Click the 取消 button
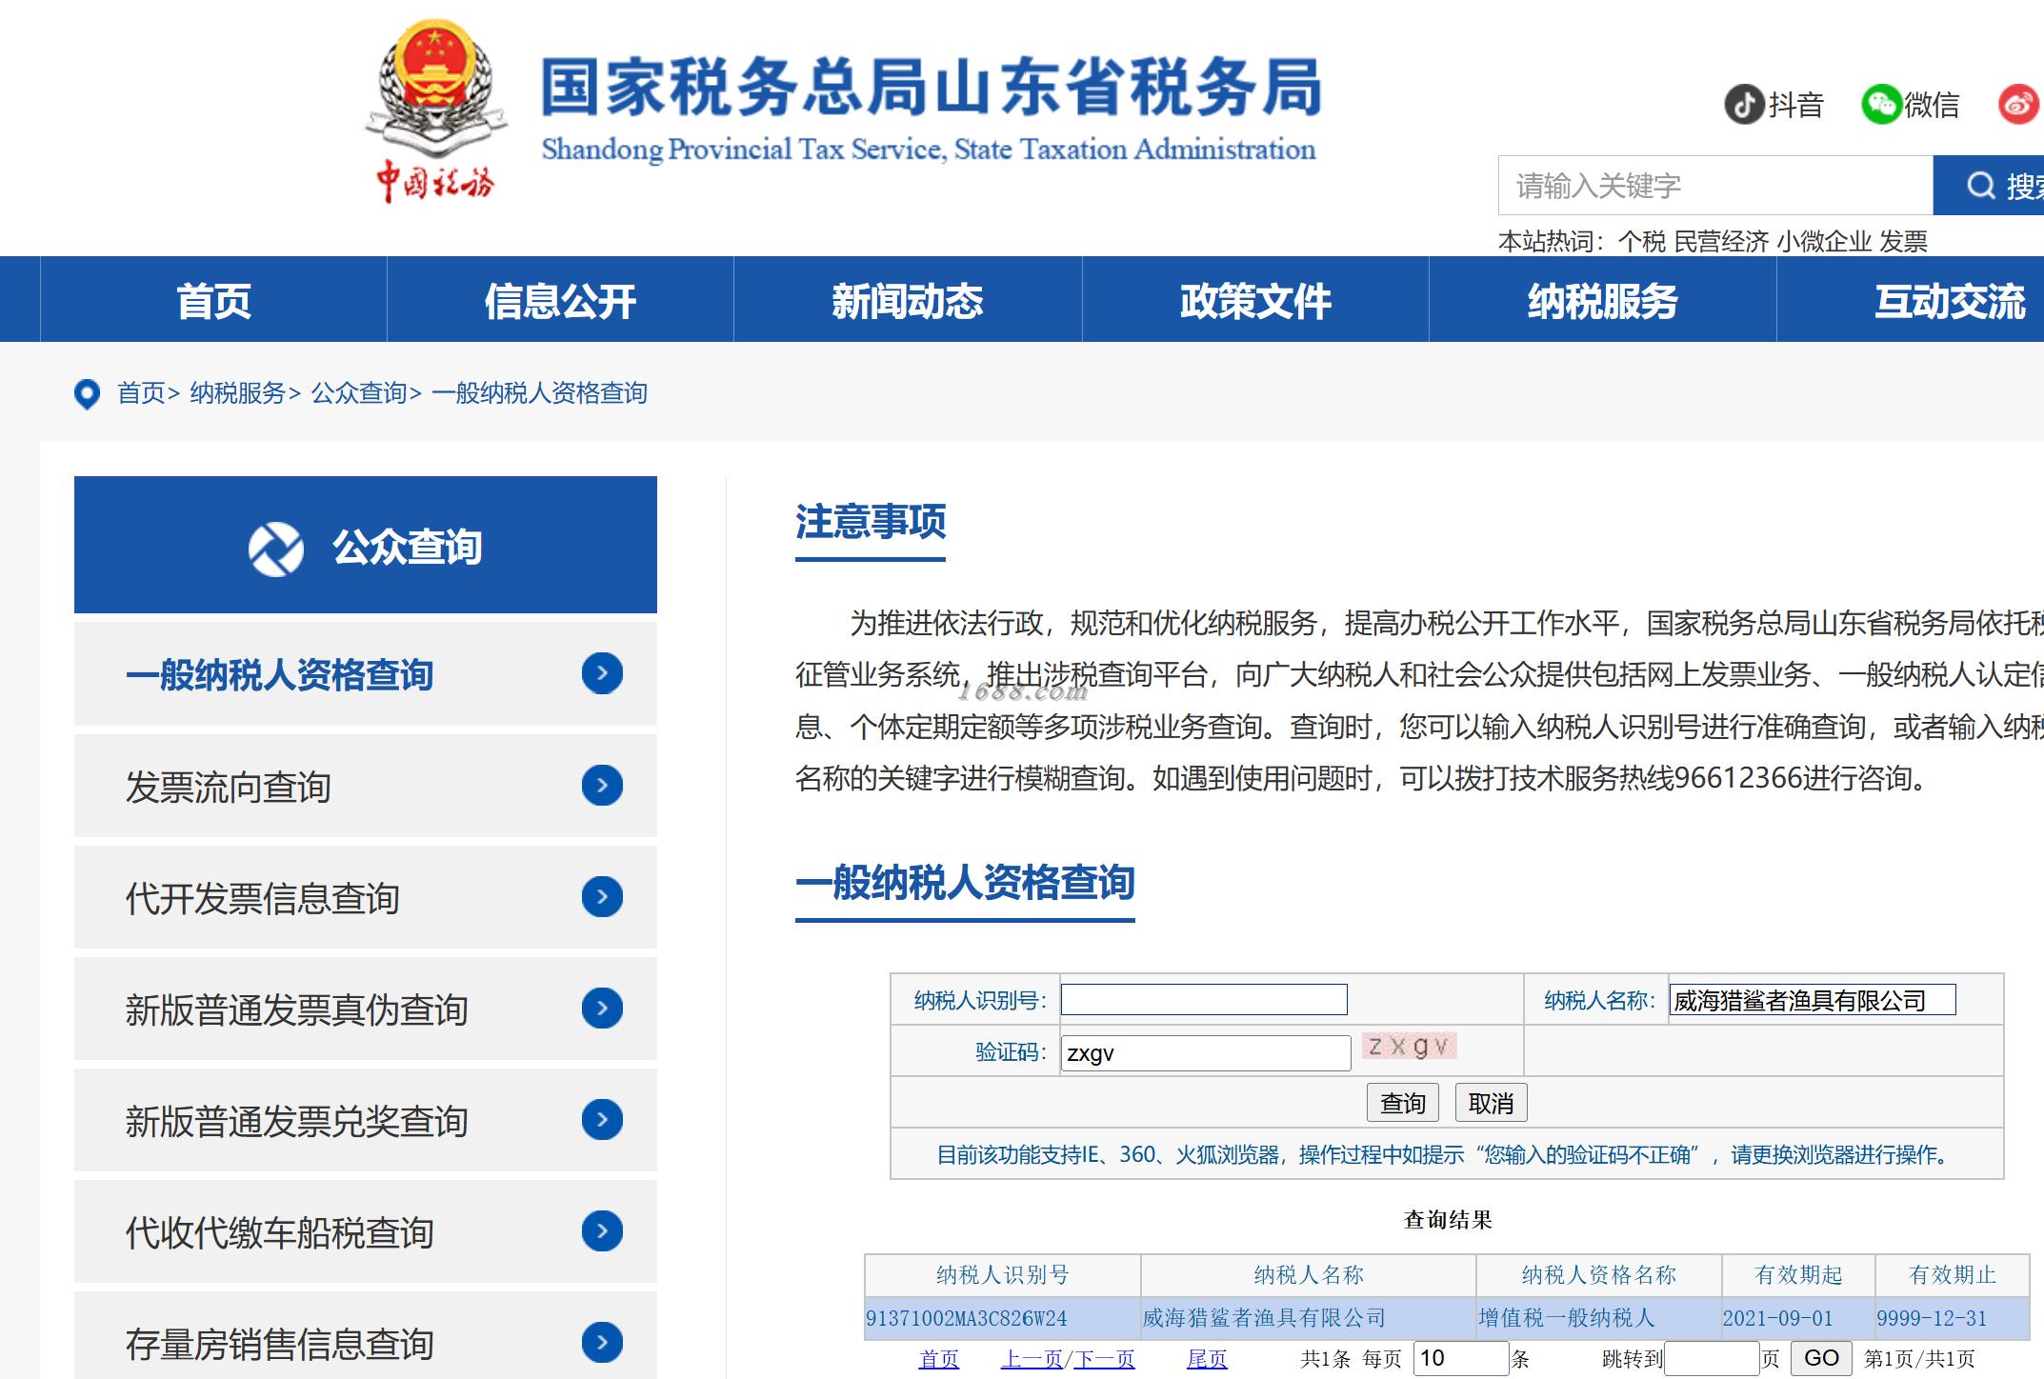This screenshot has width=2044, height=1379. point(1491,1103)
